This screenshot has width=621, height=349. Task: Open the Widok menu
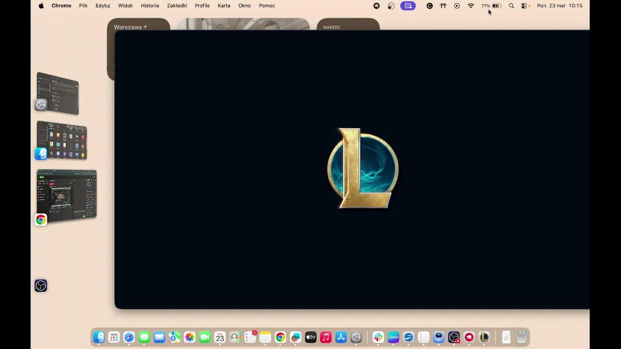point(125,6)
